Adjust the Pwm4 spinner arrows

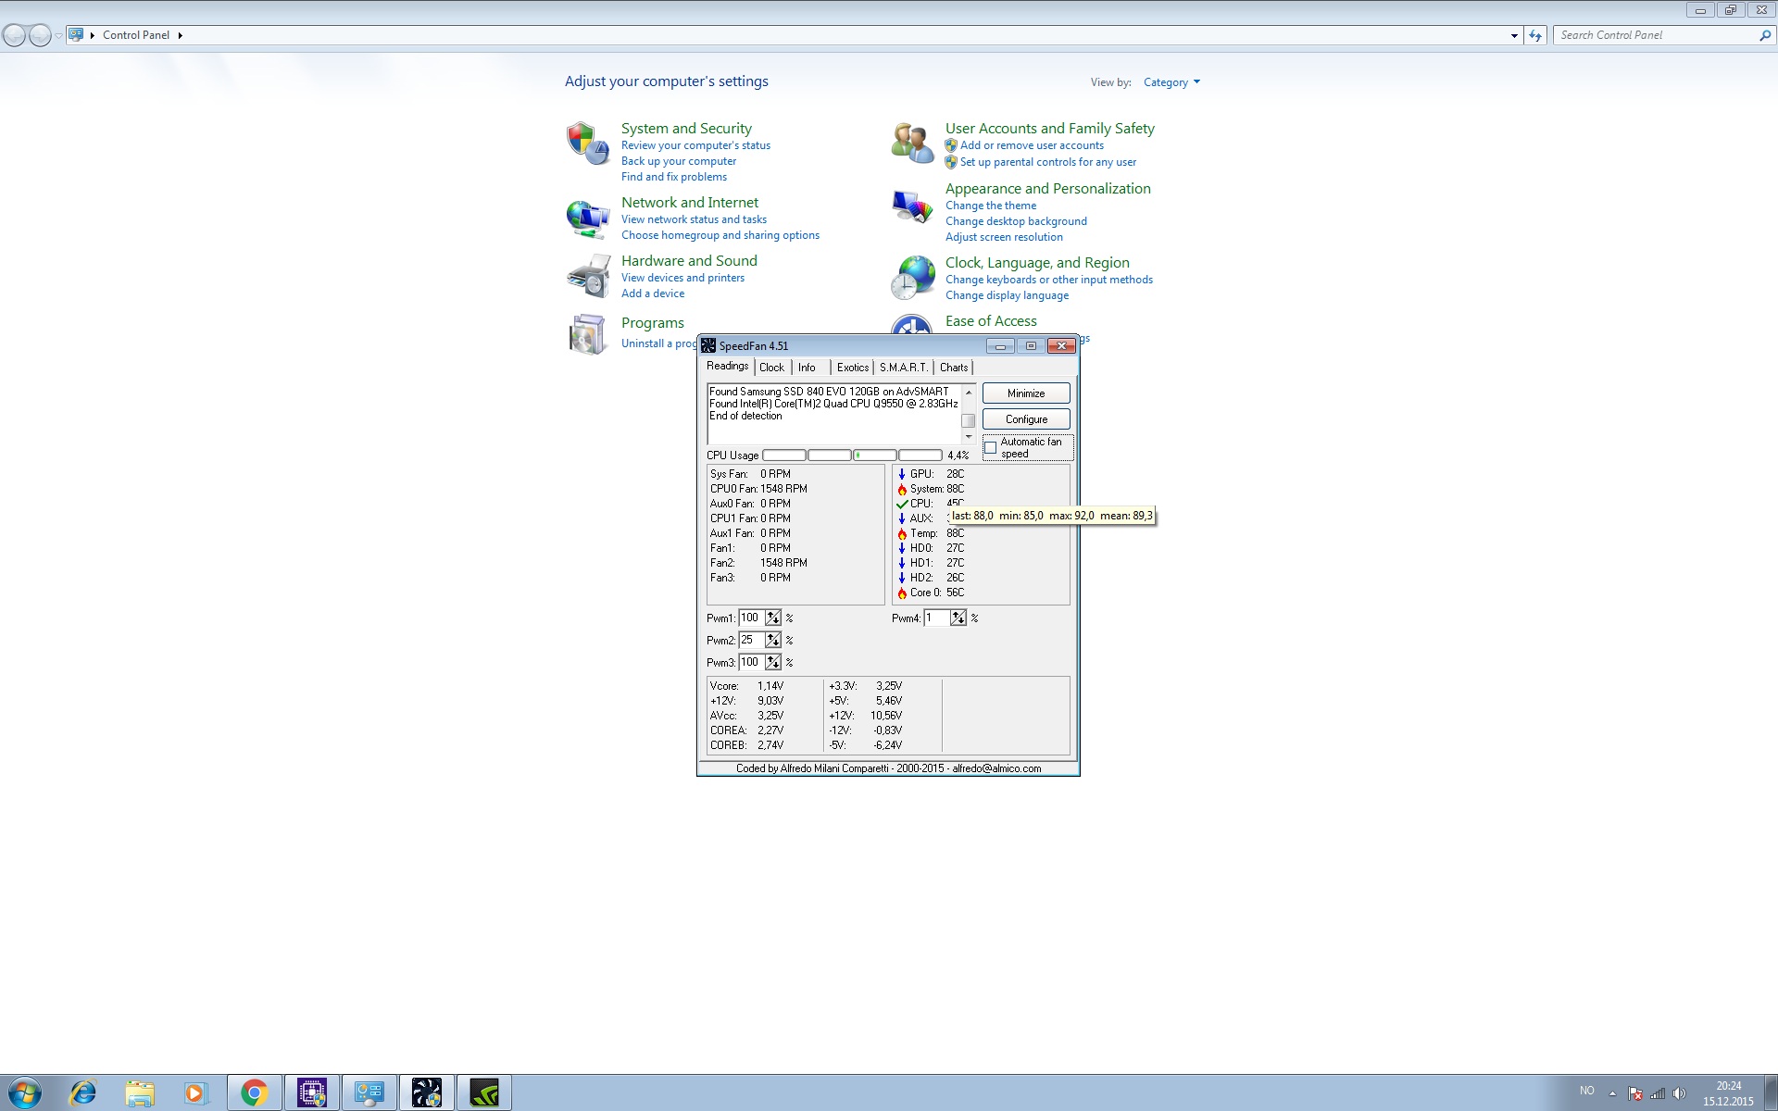click(x=958, y=618)
